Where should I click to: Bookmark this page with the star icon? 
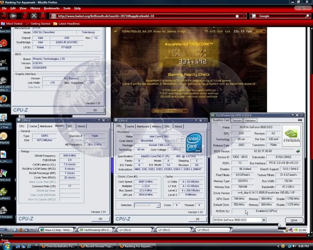click(237, 16)
